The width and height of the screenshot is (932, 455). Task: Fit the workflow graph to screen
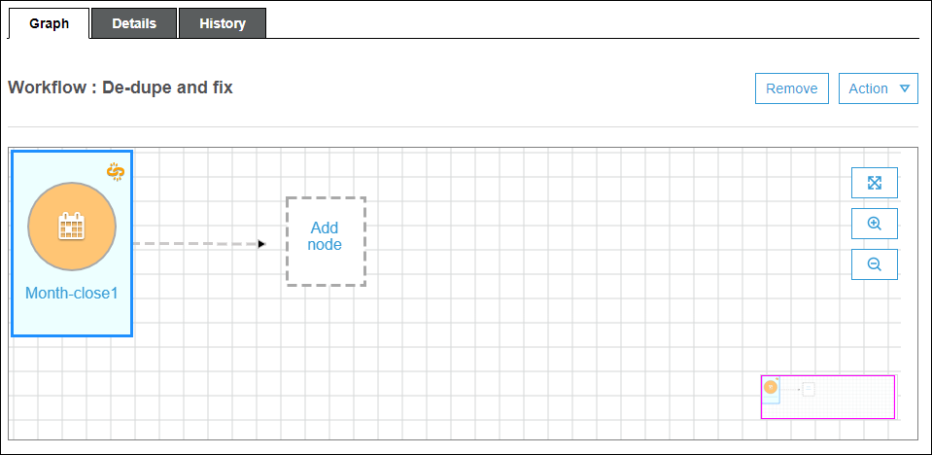(x=874, y=183)
